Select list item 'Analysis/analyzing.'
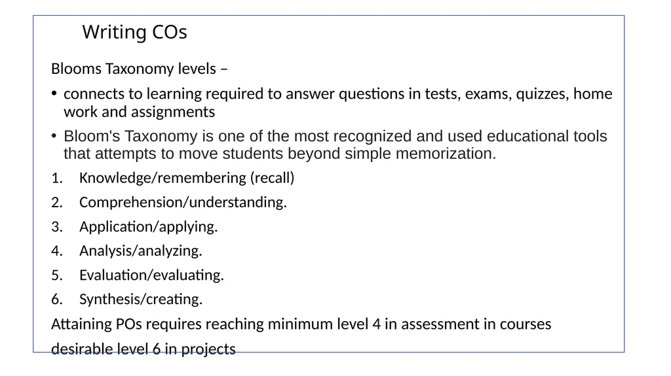This screenshot has height=376, width=671. tap(140, 251)
